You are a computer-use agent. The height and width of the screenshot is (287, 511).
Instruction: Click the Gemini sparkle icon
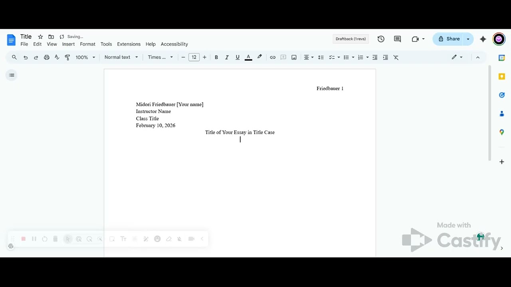pos(483,39)
